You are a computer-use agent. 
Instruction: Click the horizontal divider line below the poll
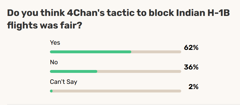click(x=120, y=104)
